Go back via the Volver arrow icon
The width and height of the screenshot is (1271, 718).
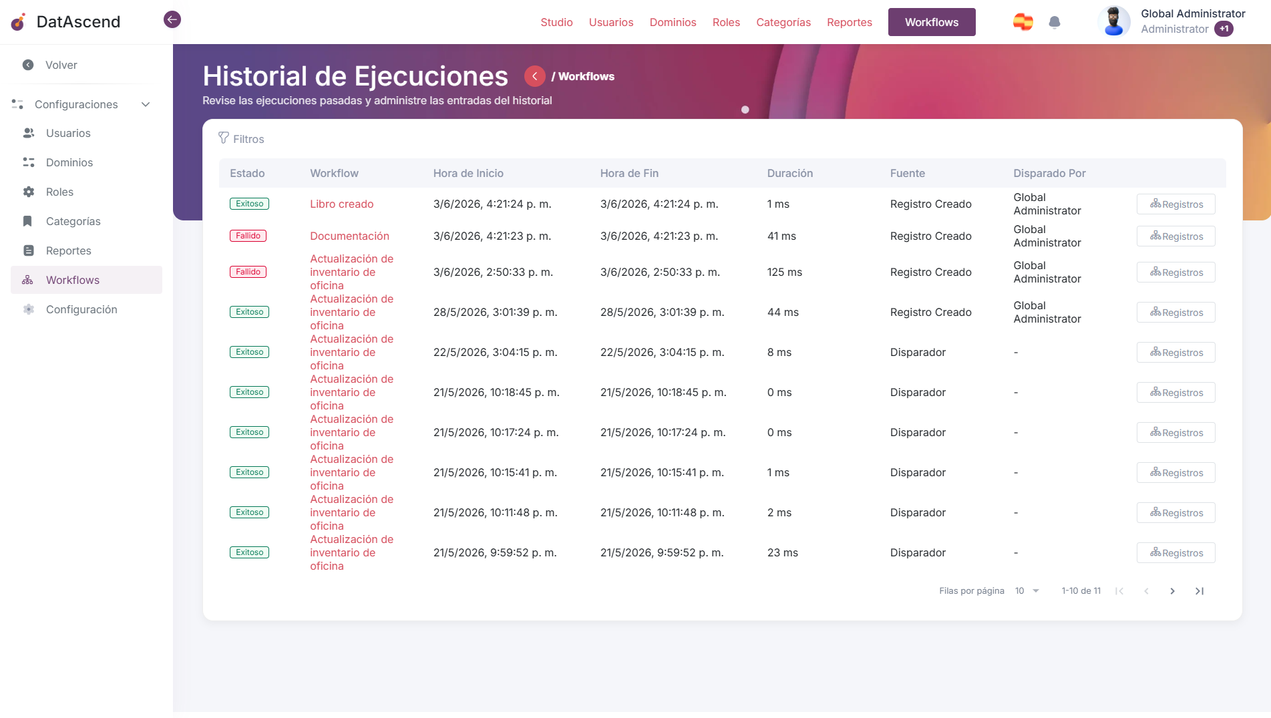(28, 65)
